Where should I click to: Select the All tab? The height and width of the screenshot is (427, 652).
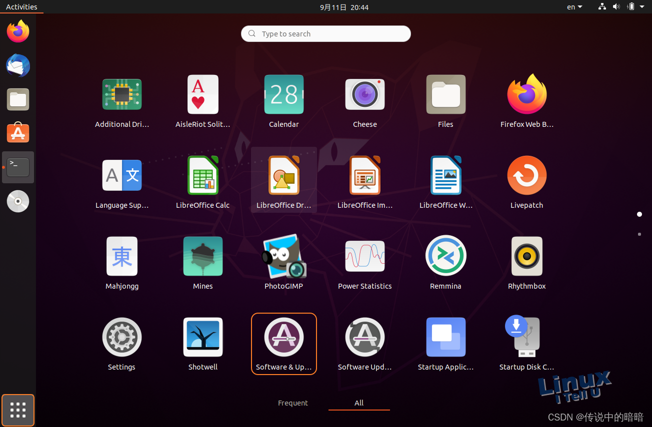click(359, 403)
